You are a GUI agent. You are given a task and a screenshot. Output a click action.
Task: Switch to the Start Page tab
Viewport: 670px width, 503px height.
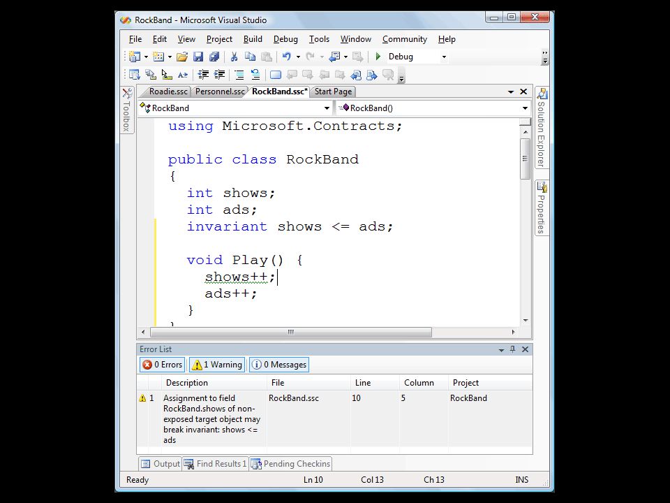pos(334,92)
